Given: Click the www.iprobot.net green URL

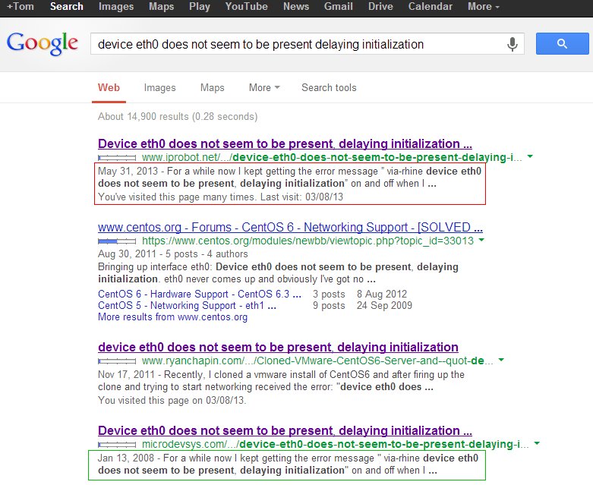Looking at the screenshot, I should coord(332,157).
